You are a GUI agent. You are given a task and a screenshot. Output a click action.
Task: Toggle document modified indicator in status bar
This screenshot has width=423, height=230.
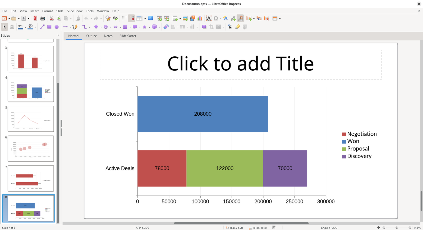(x=274, y=228)
